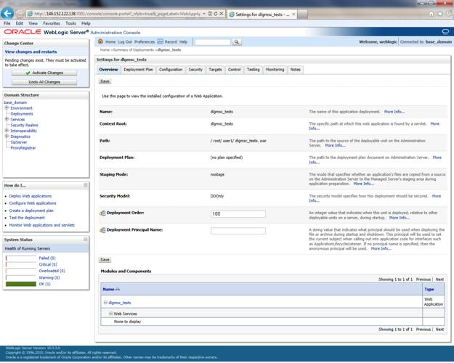Image resolution: width=454 pixels, height=363 pixels.
Task: Click the Name column sort icon
Action: [x=118, y=289]
